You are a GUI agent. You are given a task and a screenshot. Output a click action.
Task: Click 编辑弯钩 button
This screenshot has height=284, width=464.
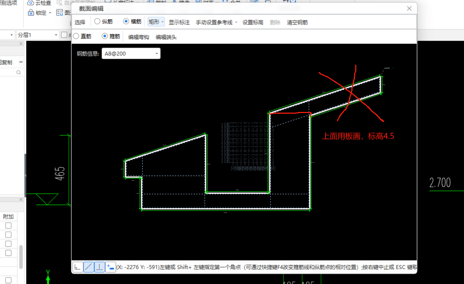[139, 37]
